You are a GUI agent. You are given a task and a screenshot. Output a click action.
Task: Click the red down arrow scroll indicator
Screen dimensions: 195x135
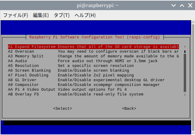coord(185,94)
